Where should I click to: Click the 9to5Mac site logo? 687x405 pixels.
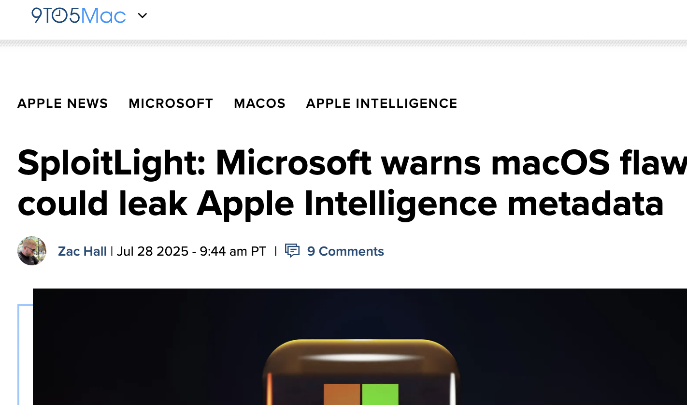click(78, 15)
